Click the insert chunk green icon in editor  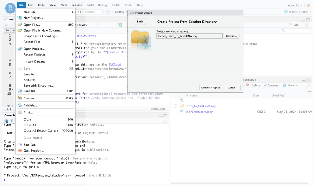120,25
